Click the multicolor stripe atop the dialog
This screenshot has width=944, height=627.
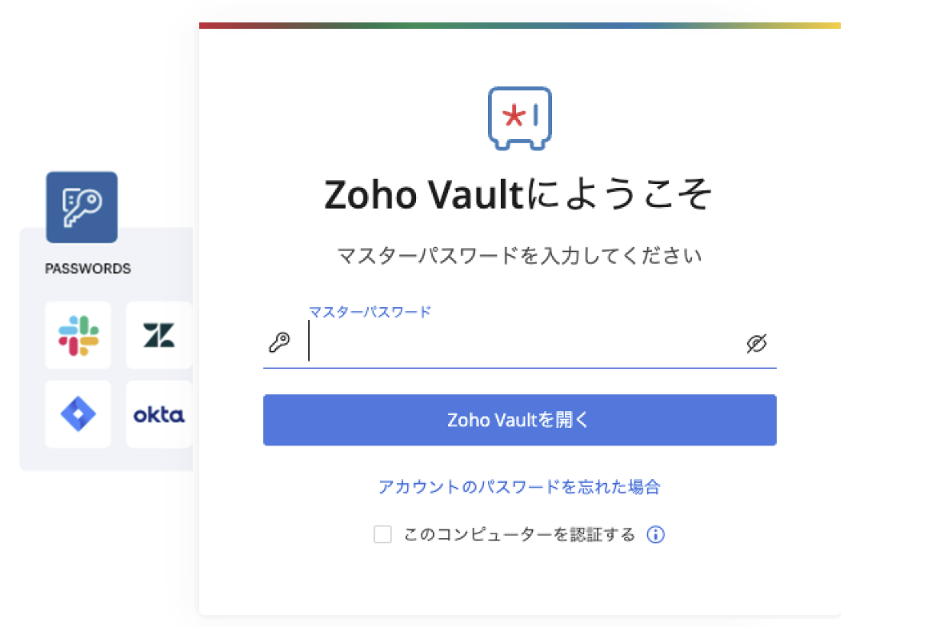tap(520, 26)
